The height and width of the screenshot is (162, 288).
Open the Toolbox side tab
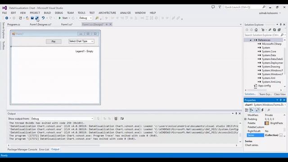3,45
